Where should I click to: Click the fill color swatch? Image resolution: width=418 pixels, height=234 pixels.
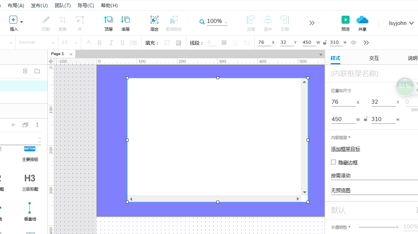coord(167,43)
